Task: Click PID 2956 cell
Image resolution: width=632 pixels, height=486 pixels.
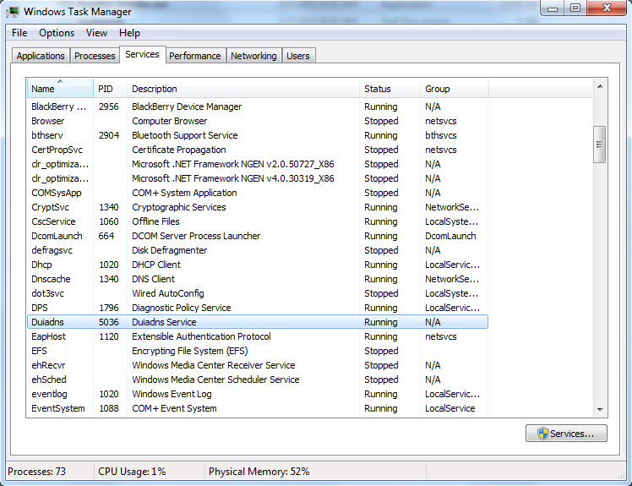Action: coord(109,106)
